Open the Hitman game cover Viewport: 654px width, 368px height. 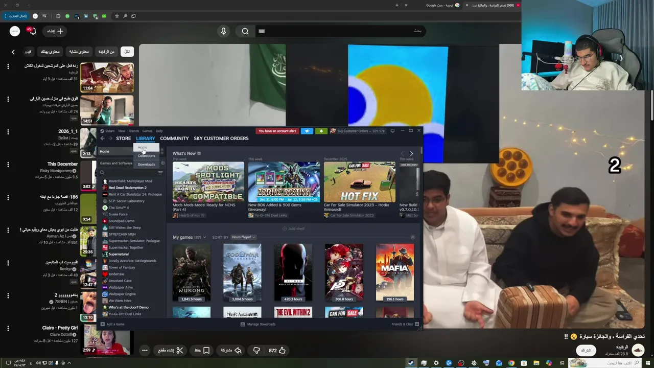(x=293, y=272)
